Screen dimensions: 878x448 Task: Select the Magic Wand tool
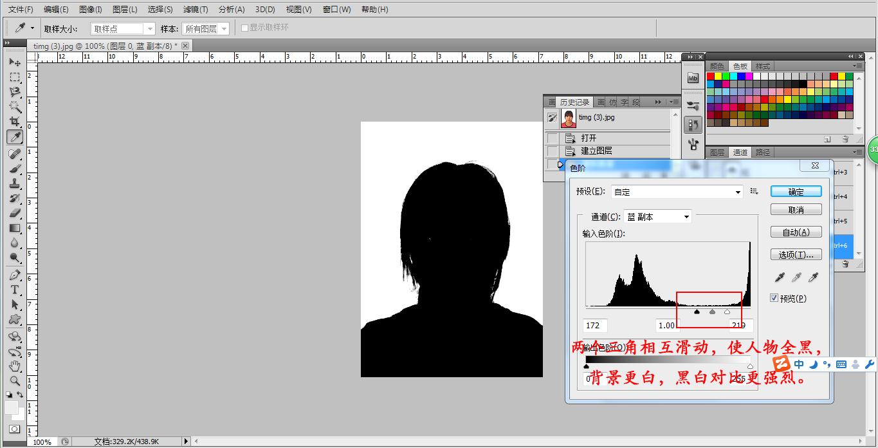(15, 107)
